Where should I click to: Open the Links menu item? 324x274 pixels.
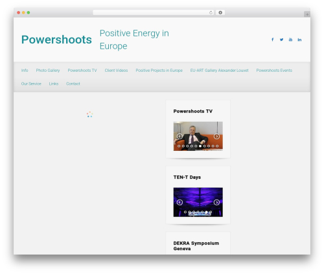[54, 84]
